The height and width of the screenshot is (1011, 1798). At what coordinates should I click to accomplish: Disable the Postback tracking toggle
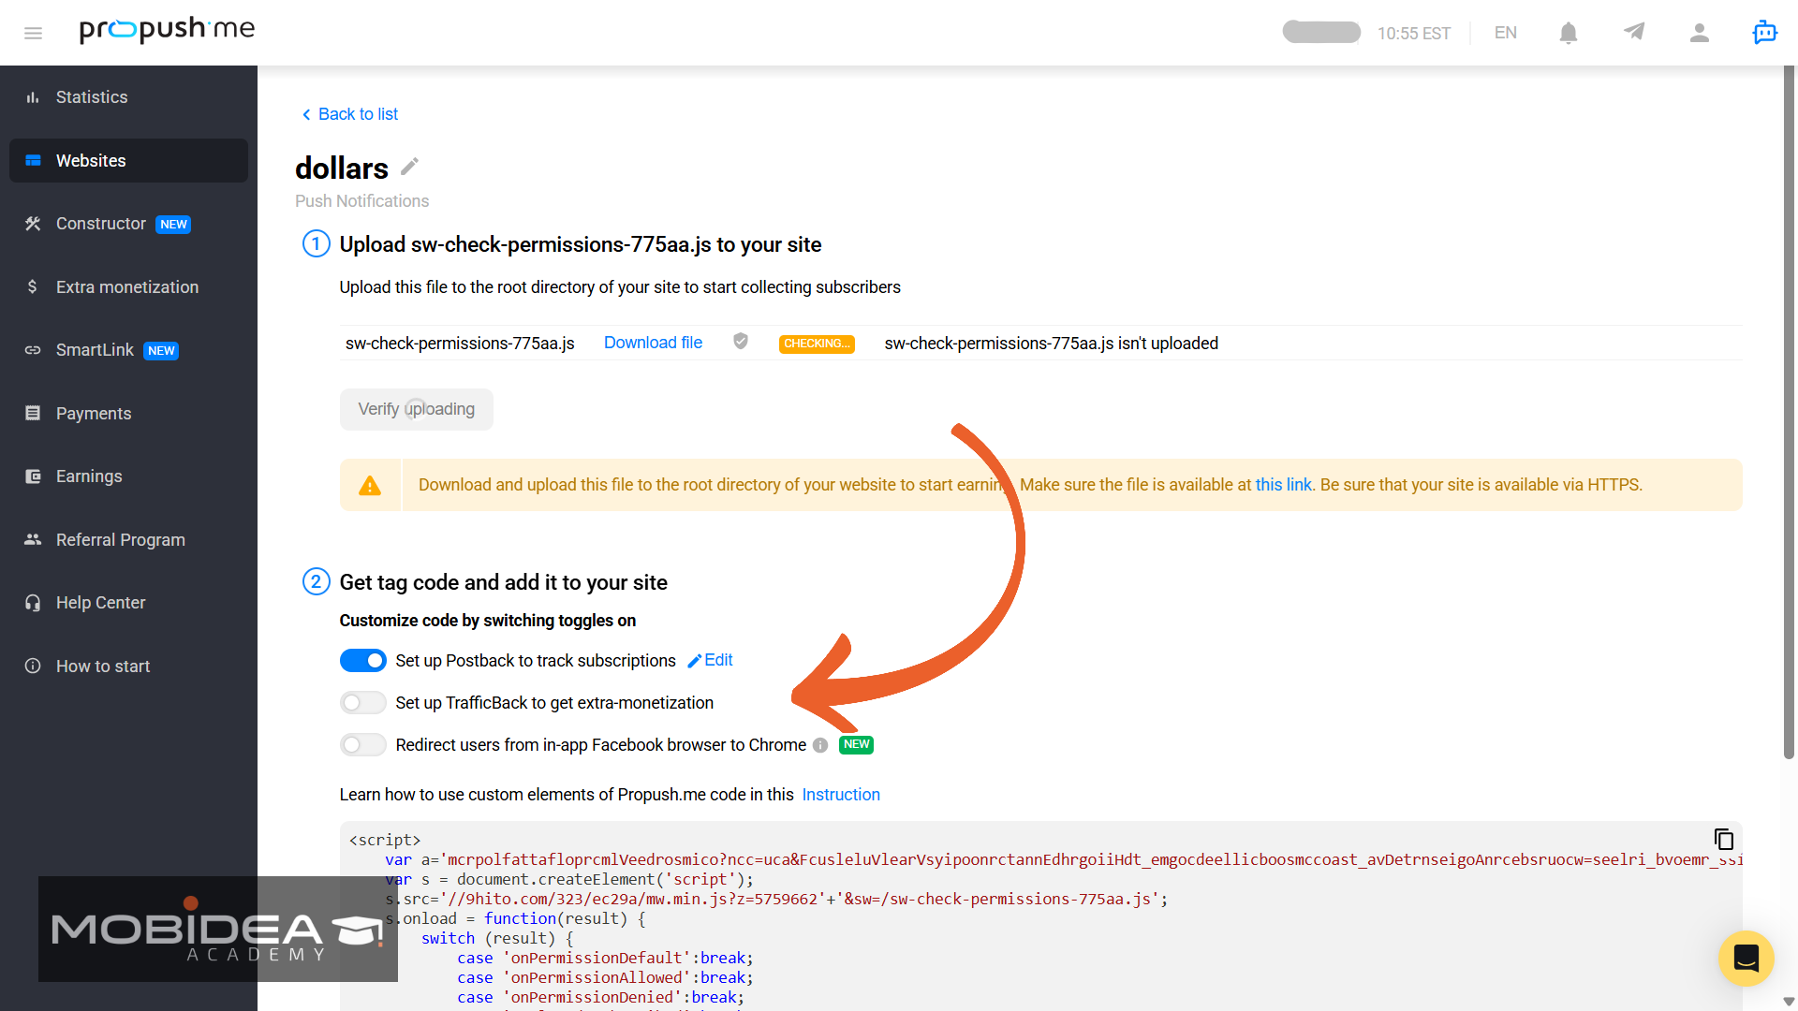point(363,661)
